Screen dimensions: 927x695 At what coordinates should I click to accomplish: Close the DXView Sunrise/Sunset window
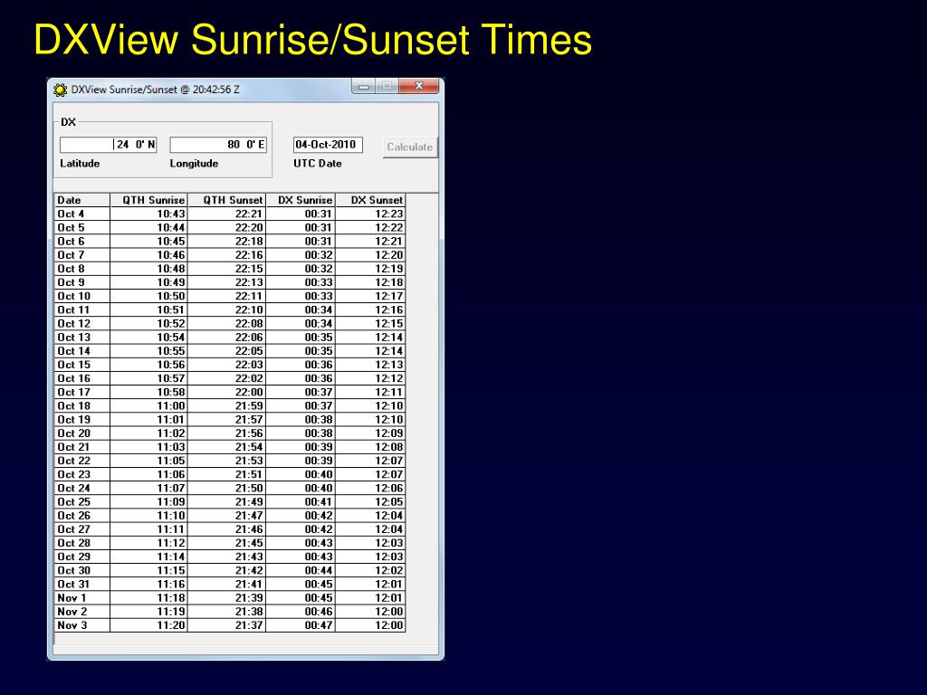419,86
